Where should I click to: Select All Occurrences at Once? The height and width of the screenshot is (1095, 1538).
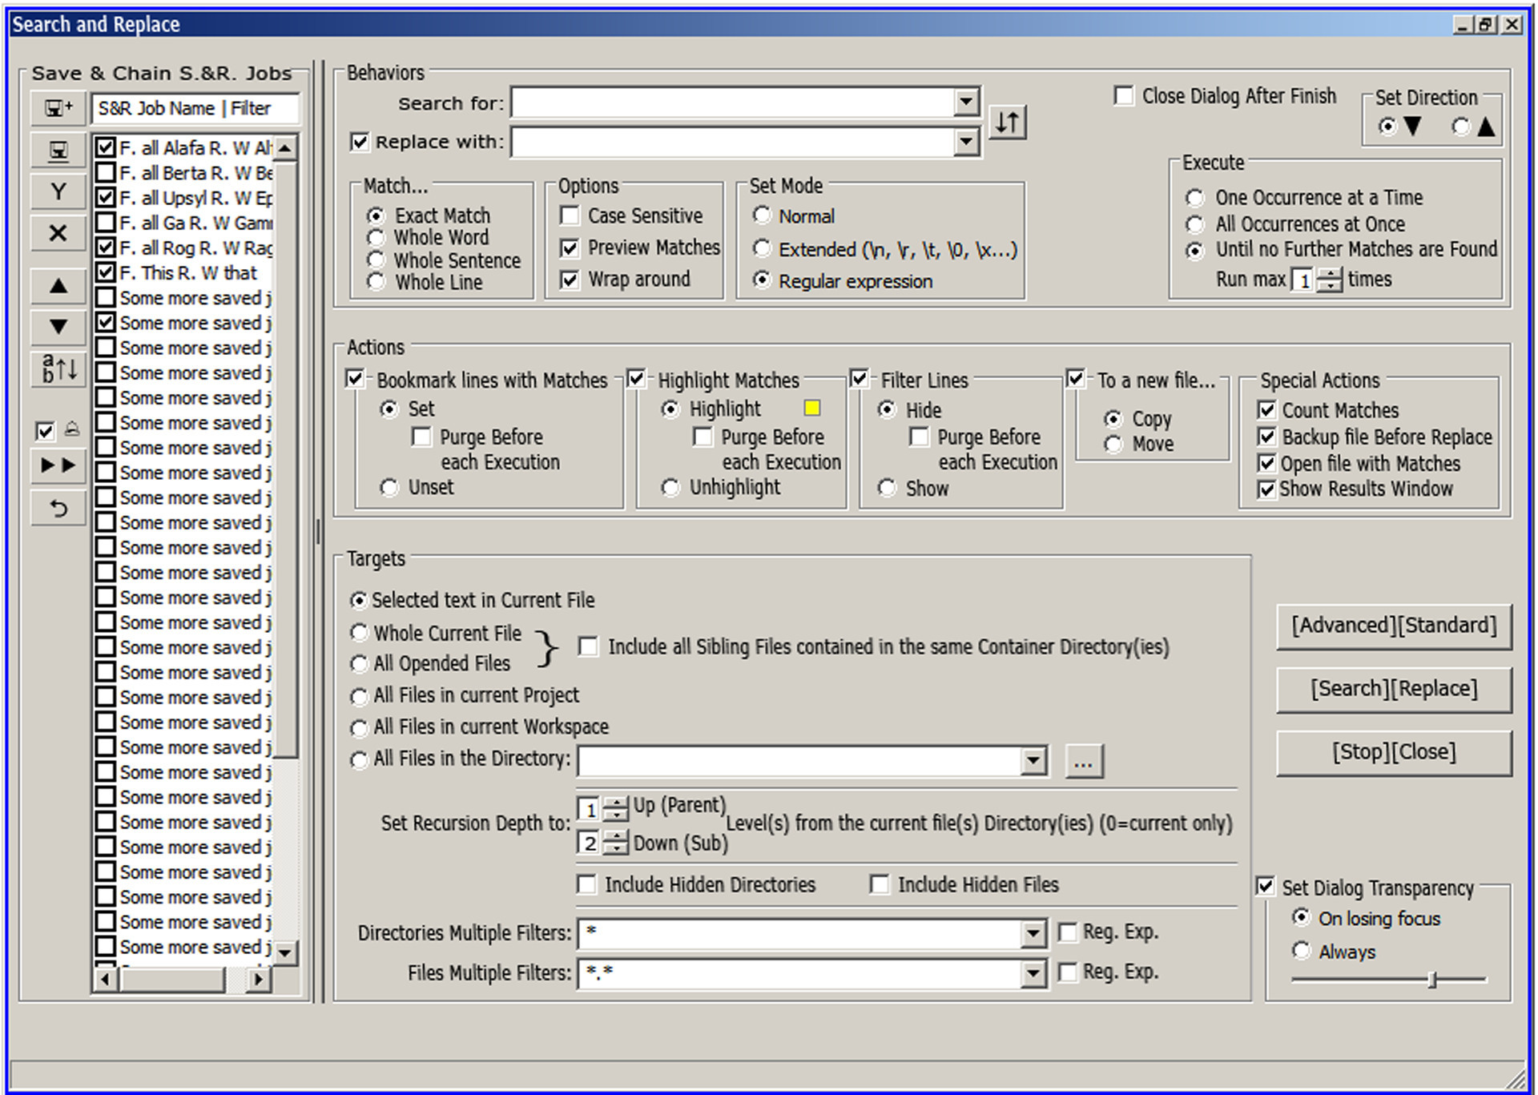pos(1194,224)
